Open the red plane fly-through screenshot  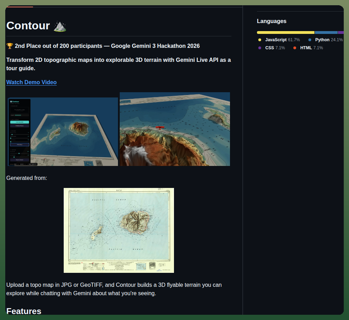point(175,129)
